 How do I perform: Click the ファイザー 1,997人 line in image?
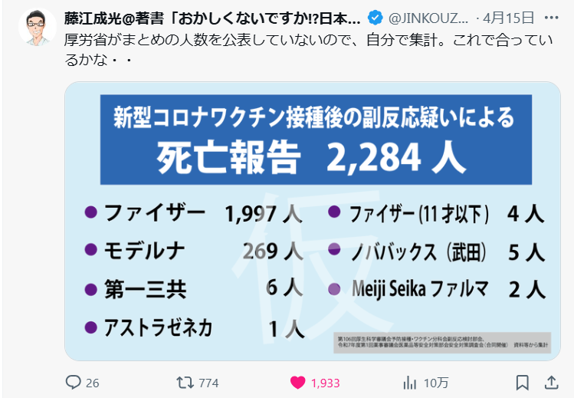(195, 213)
